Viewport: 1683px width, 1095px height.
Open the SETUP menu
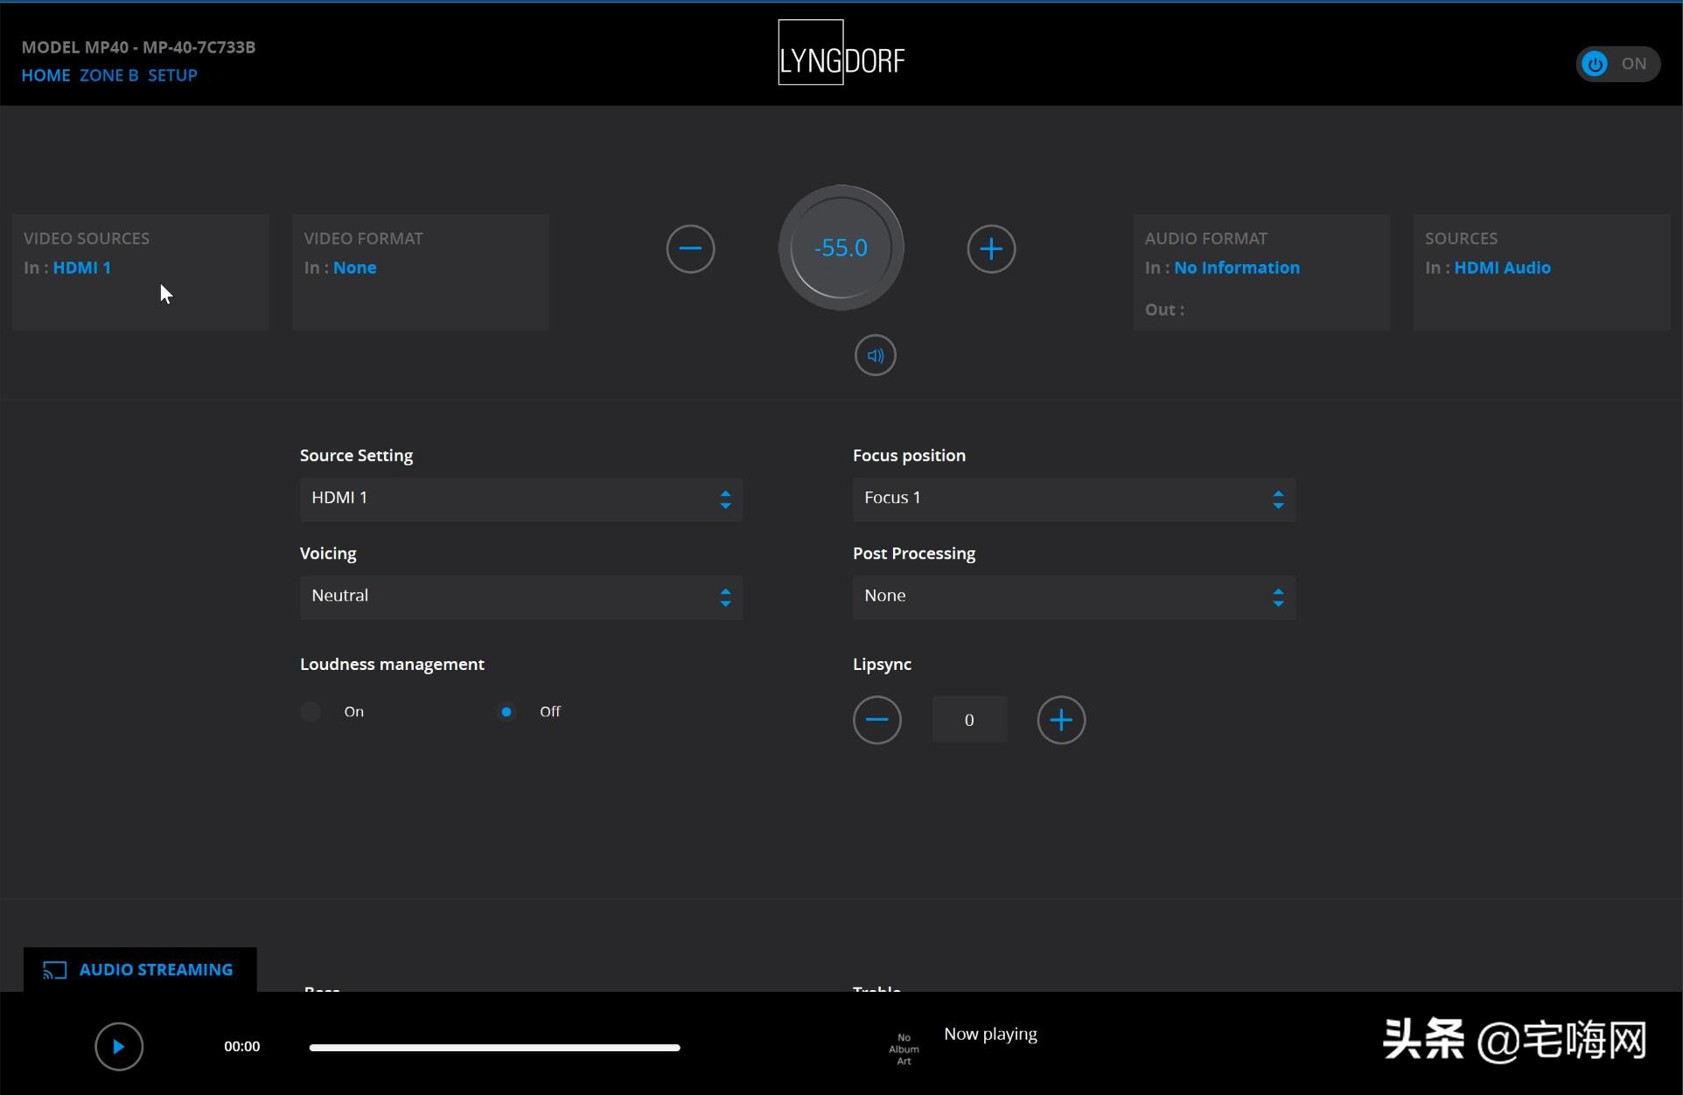(x=172, y=75)
